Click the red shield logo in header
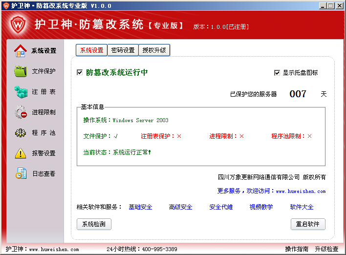This screenshot has width=346, height=255. 18,24
